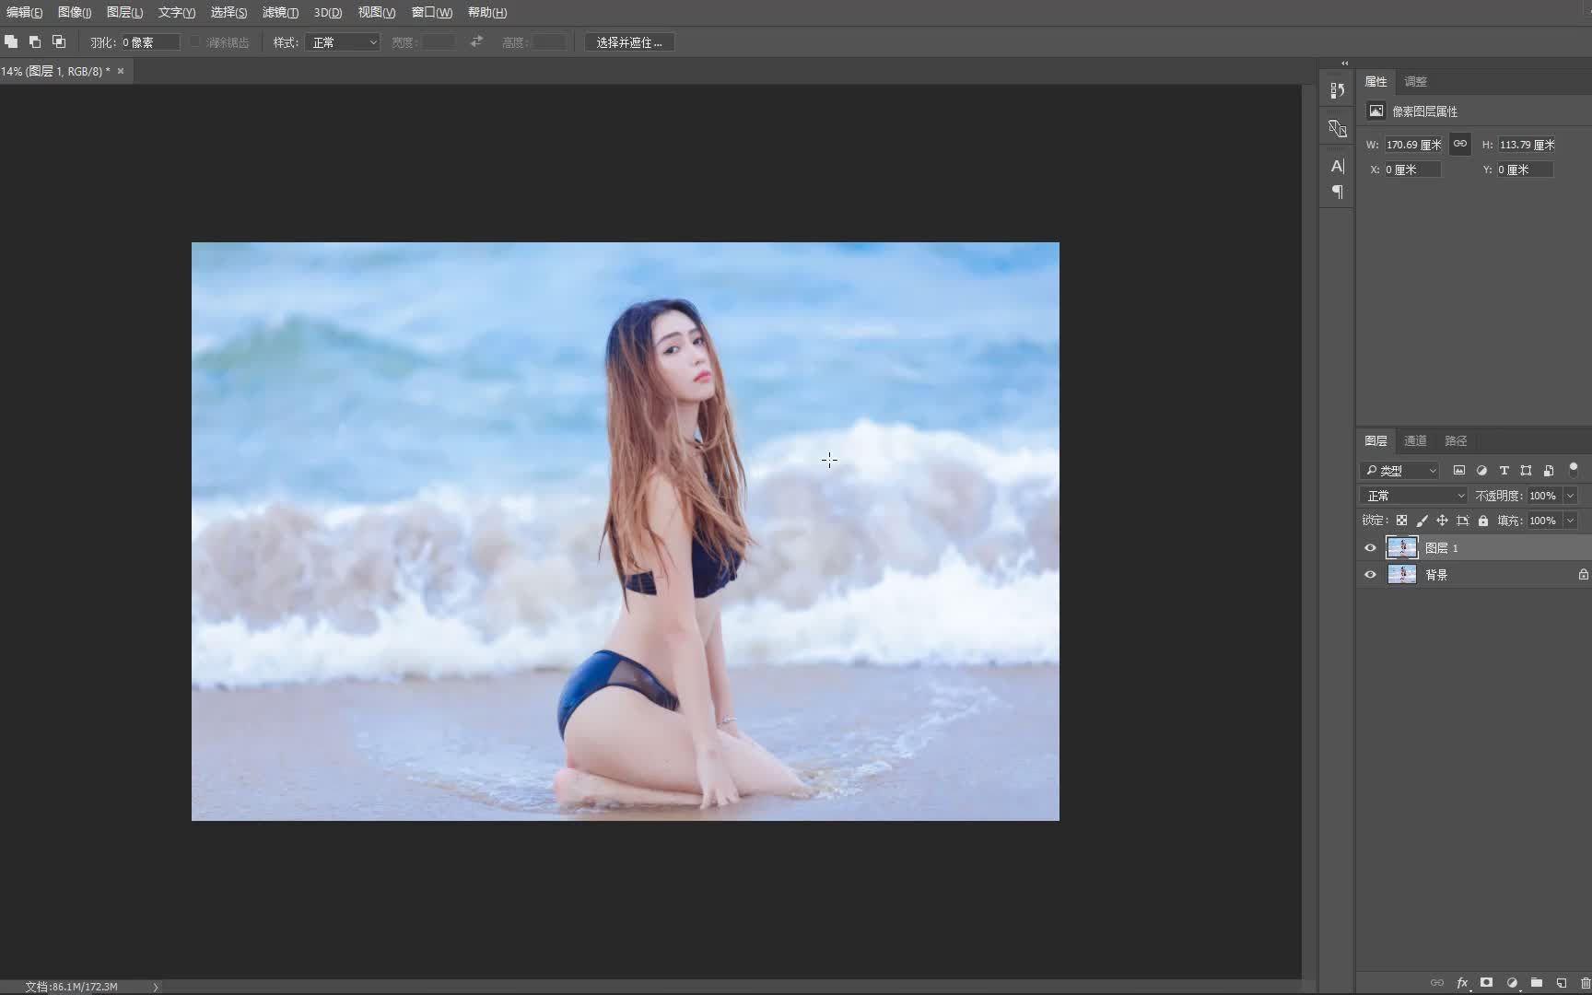The height and width of the screenshot is (995, 1592).
Task: Expand the status bar info arrow
Action: tap(156, 987)
